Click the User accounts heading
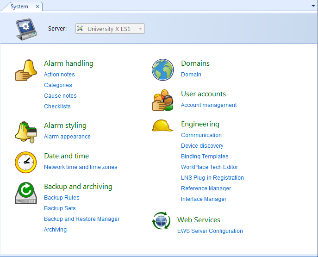Image resolution: width=318 pixels, height=257 pixels. [203, 94]
